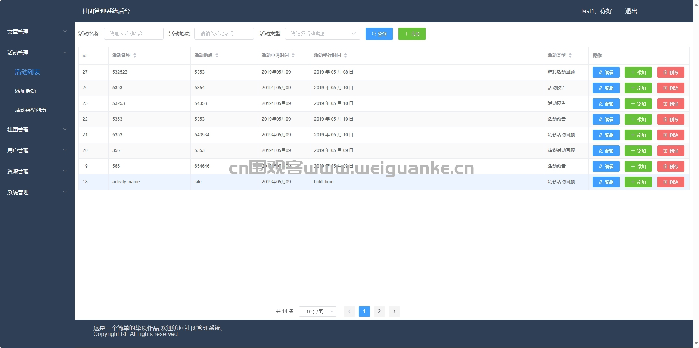Delete the activity_name row id 18
Viewport: 699px width, 348px height.
point(671,182)
